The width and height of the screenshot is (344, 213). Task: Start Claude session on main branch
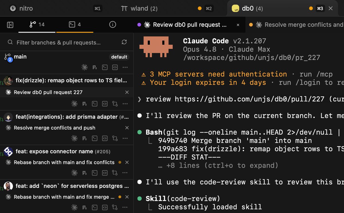coord(84,67)
